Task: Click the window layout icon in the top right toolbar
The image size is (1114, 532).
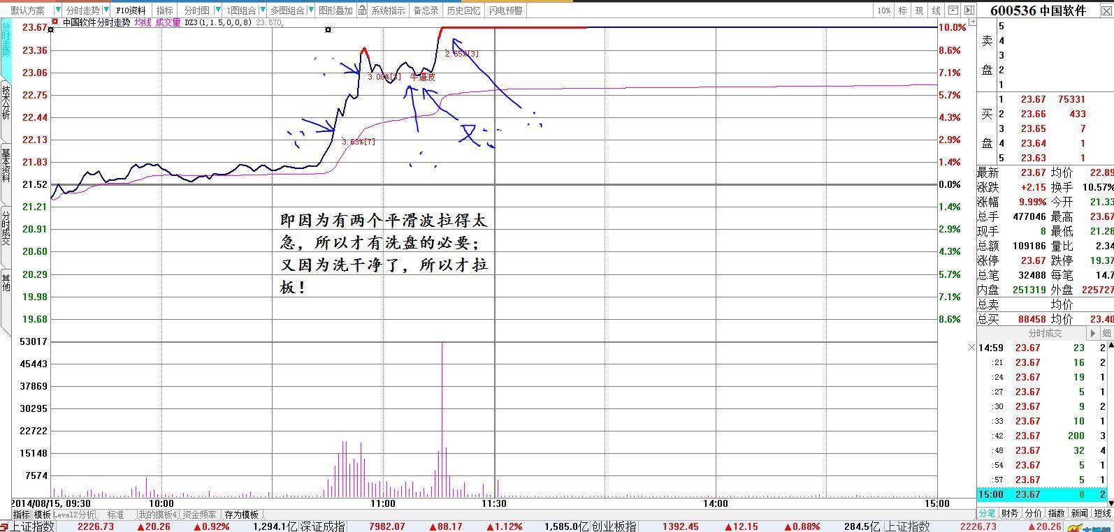Action: [969, 10]
